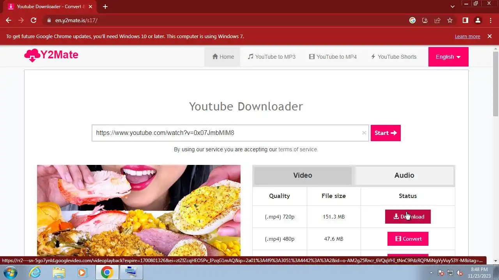Viewport: 499px width, 280px height.
Task: Download the 720p mp4 file
Action: click(x=408, y=217)
